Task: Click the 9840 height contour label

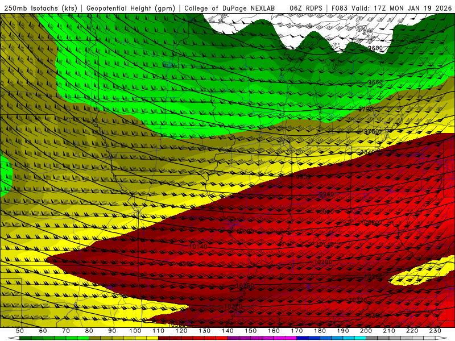Action: tap(366, 152)
